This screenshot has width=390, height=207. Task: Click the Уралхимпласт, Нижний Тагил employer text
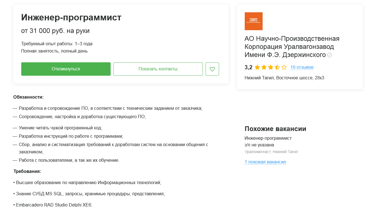[x=271, y=152]
